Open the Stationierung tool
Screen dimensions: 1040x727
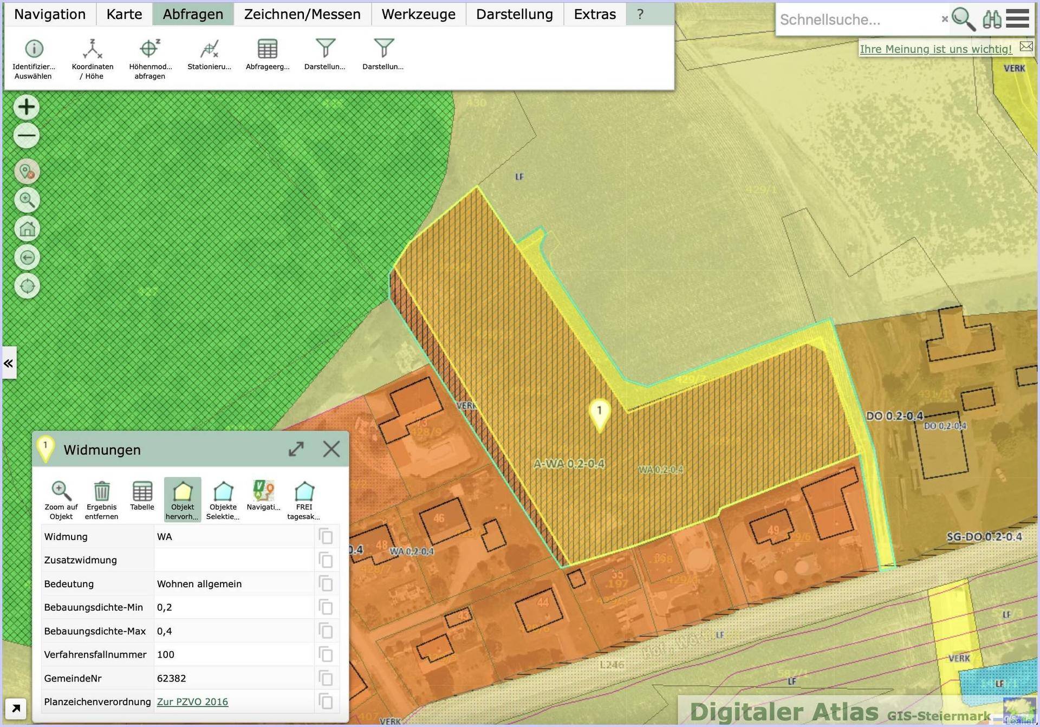(209, 55)
